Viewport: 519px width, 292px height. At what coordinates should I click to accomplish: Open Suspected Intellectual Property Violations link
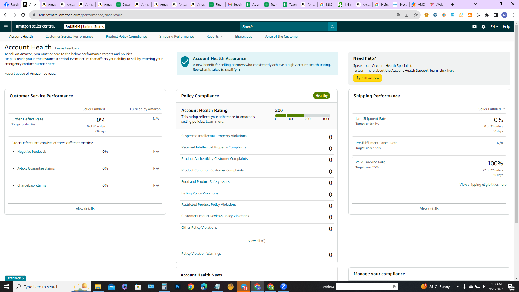(x=214, y=136)
